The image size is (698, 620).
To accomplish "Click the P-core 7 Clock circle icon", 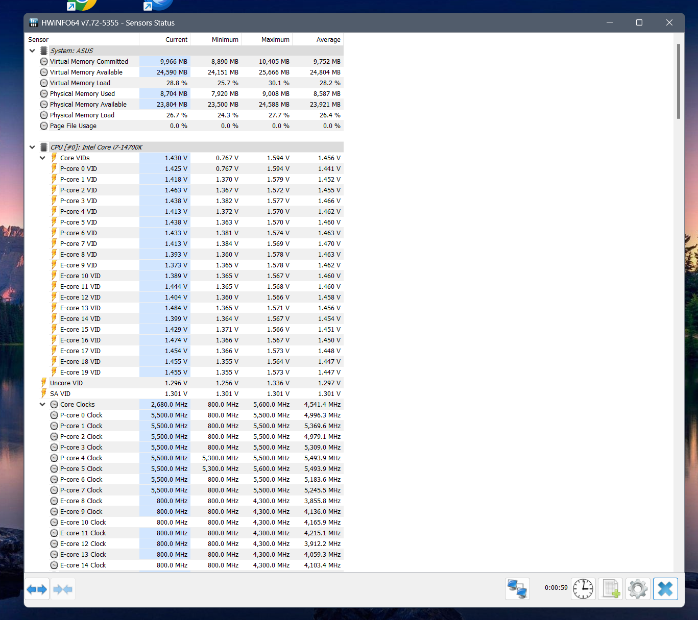I will coord(54,490).
